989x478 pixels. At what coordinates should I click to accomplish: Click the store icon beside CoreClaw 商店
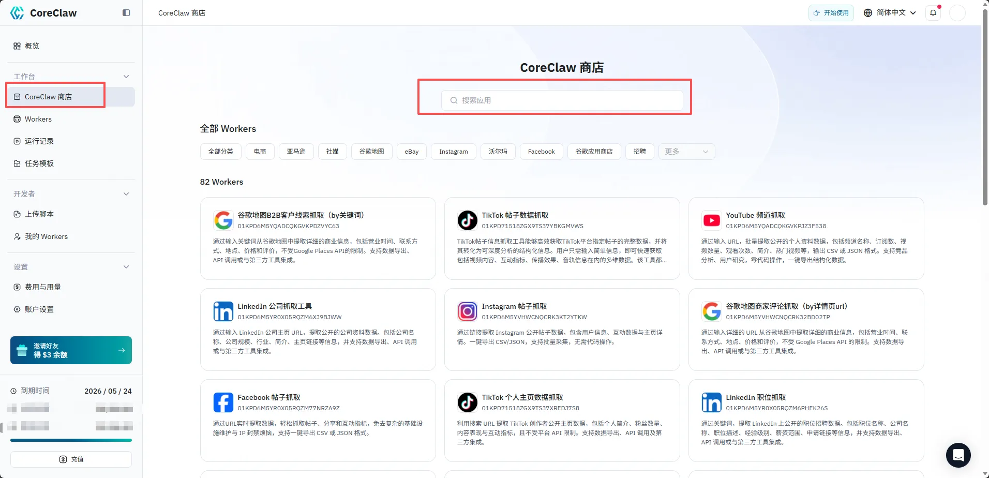pos(17,97)
